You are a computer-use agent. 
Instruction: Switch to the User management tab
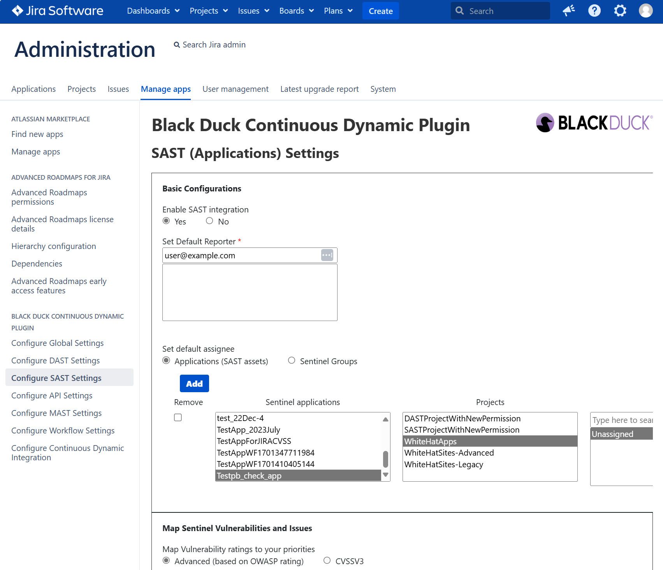[x=235, y=89]
